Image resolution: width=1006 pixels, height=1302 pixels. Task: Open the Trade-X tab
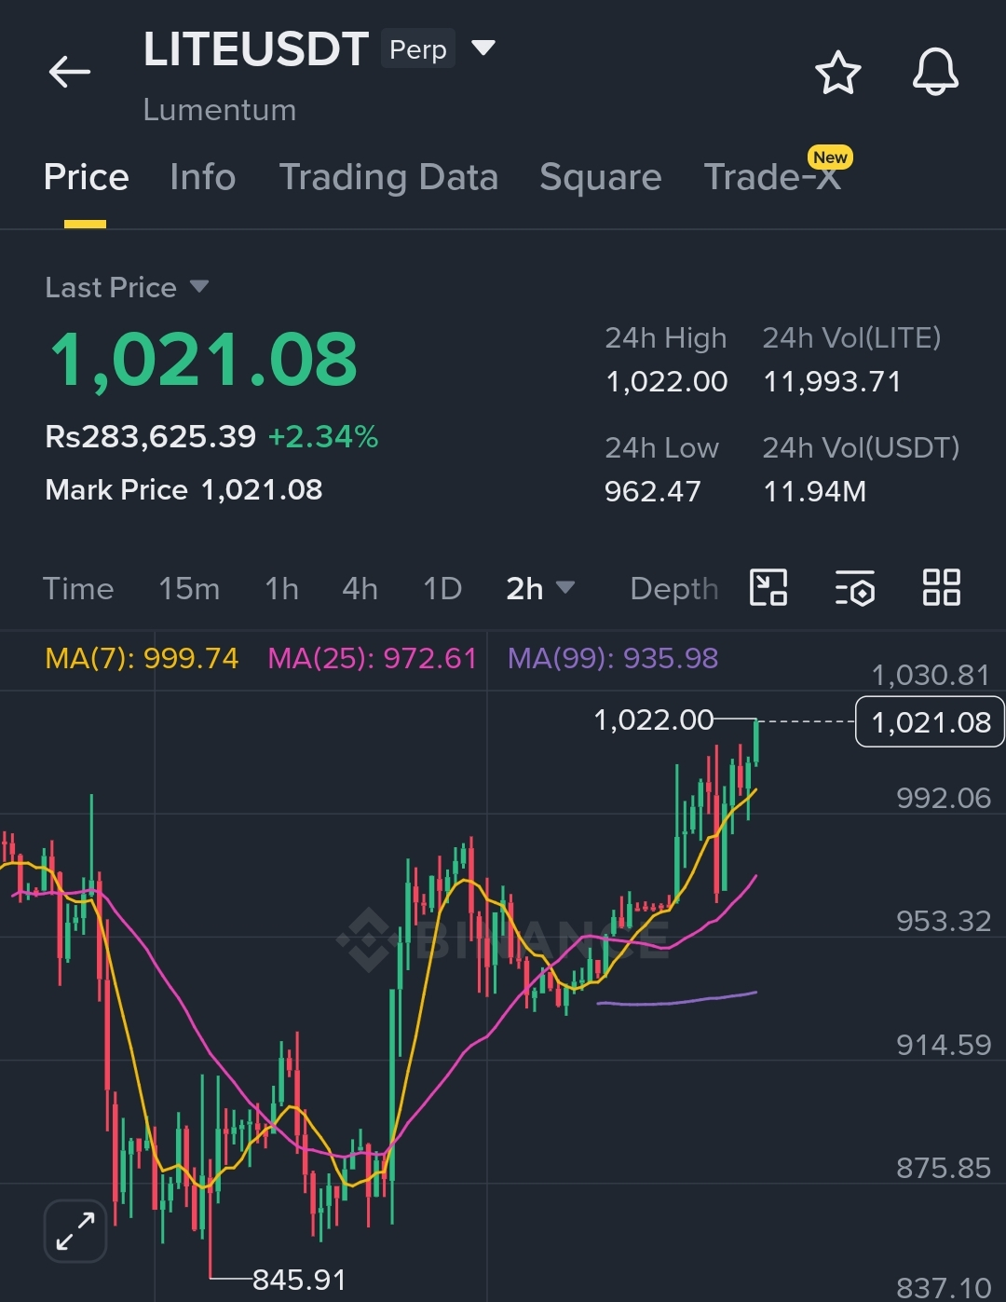click(x=772, y=177)
